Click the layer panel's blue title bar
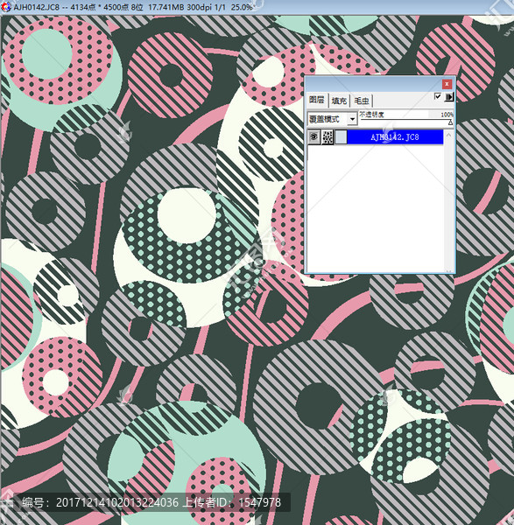The width and height of the screenshot is (514, 525). point(373,84)
